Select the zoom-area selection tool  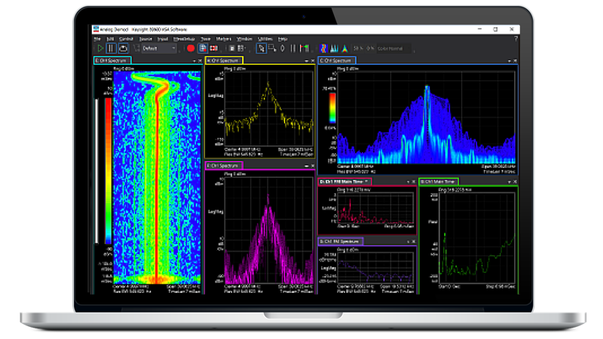point(272,48)
